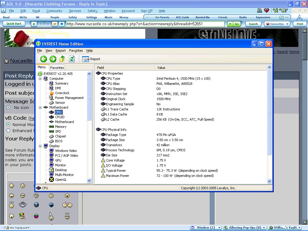Click the AOL home icon beside address bar
This screenshot has height=231, width=308.
62,24
